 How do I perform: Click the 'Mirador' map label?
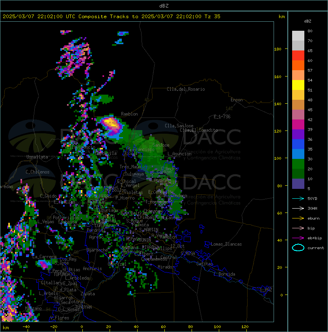(x=166, y=267)
